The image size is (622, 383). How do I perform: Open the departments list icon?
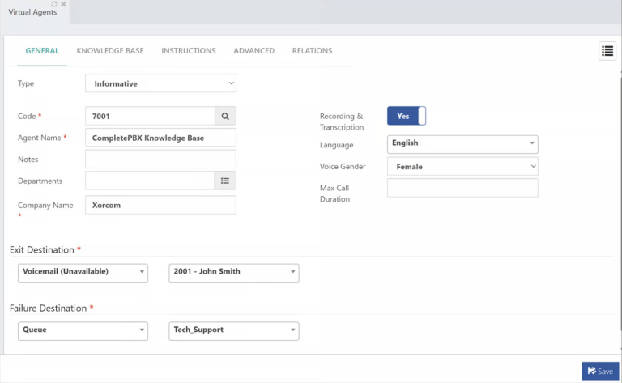[x=225, y=181]
